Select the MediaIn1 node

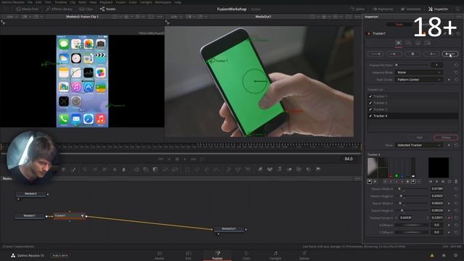pos(30,216)
